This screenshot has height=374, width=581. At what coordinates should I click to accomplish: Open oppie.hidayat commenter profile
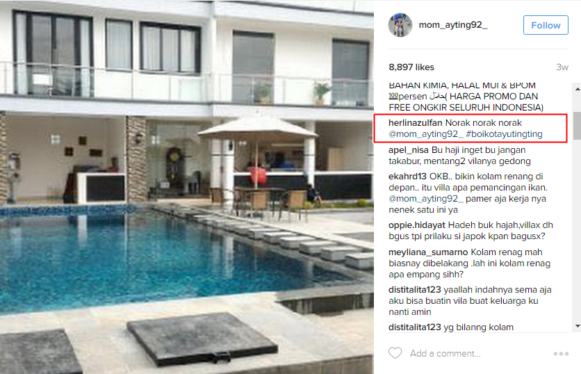click(417, 225)
